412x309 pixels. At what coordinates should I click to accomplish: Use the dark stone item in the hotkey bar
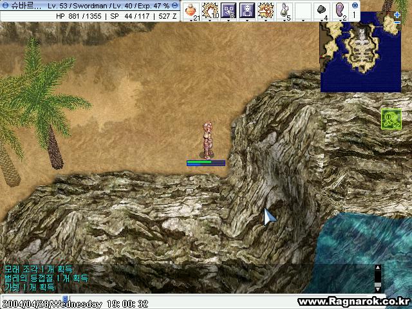click(321, 10)
